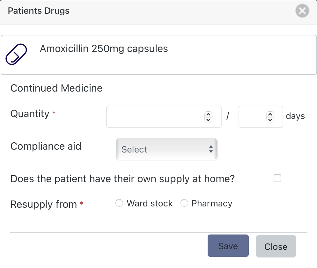This screenshot has width=317, height=268.
Task: Click the Compliance aid dropdown chevron icon
Action: pyautogui.click(x=211, y=149)
